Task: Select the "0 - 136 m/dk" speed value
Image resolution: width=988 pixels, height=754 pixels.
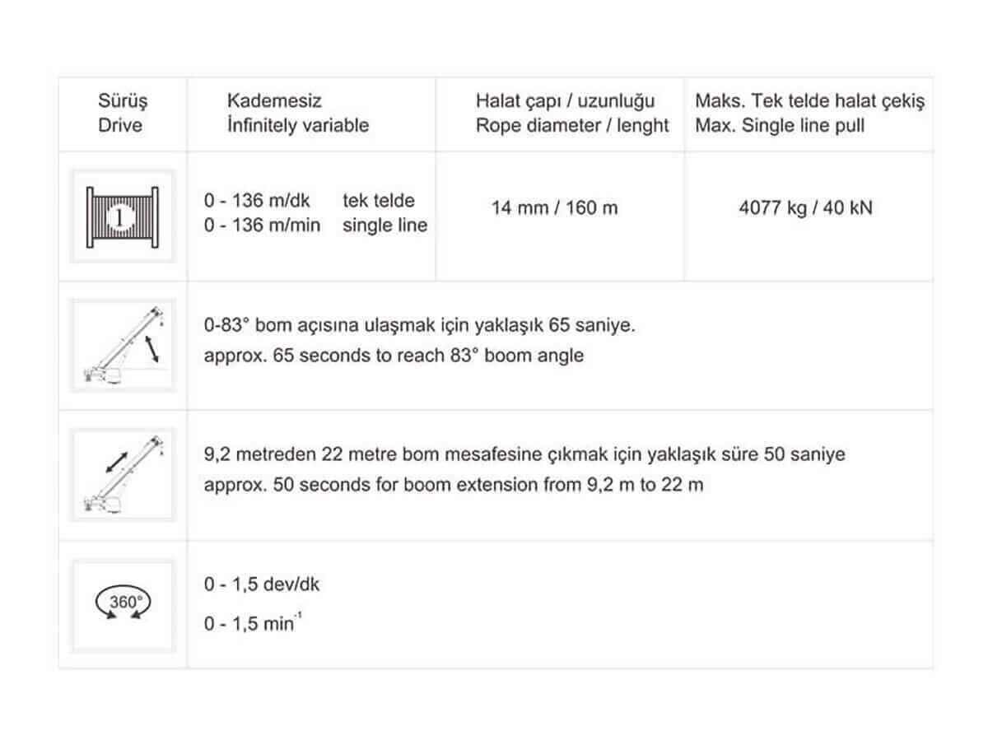Action: [263, 201]
